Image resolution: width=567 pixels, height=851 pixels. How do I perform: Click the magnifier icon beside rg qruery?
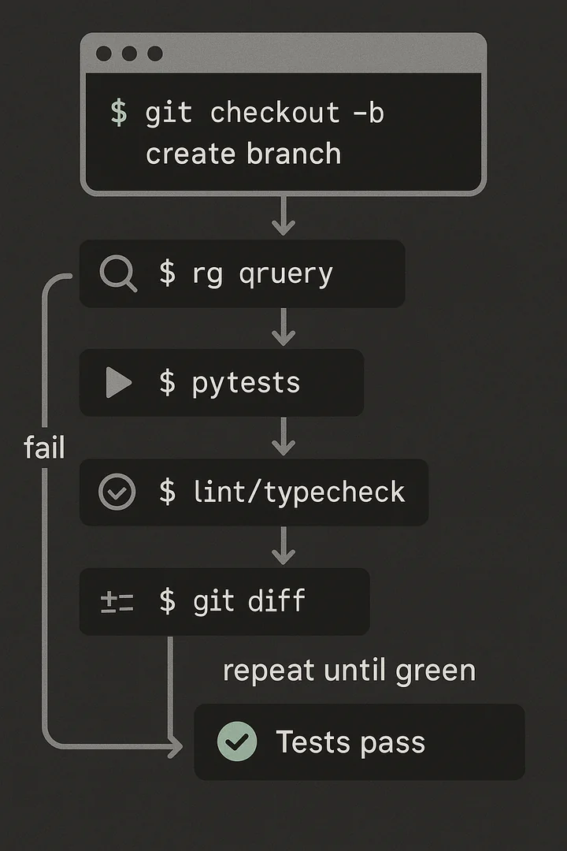118,273
